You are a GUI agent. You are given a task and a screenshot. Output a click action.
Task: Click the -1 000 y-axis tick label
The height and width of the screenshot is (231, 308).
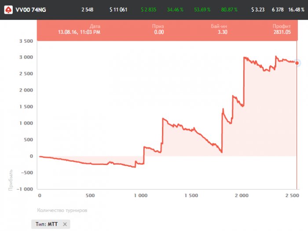[25, 189]
